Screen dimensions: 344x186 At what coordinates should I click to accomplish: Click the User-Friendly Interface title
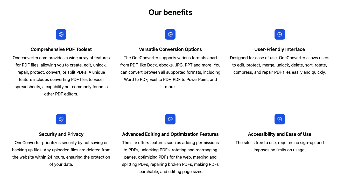pyautogui.click(x=280, y=49)
